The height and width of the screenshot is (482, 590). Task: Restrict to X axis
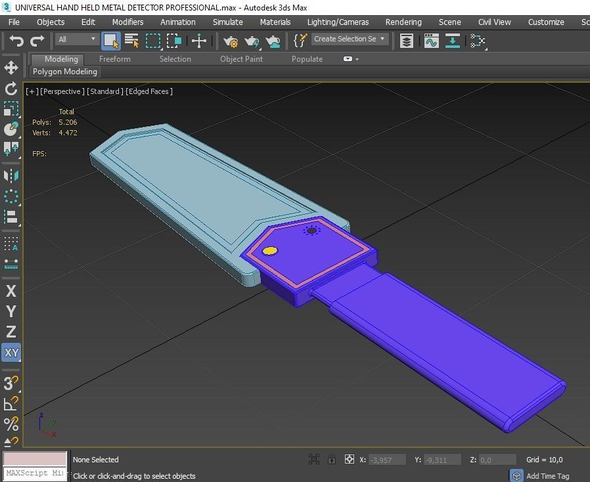pos(11,291)
